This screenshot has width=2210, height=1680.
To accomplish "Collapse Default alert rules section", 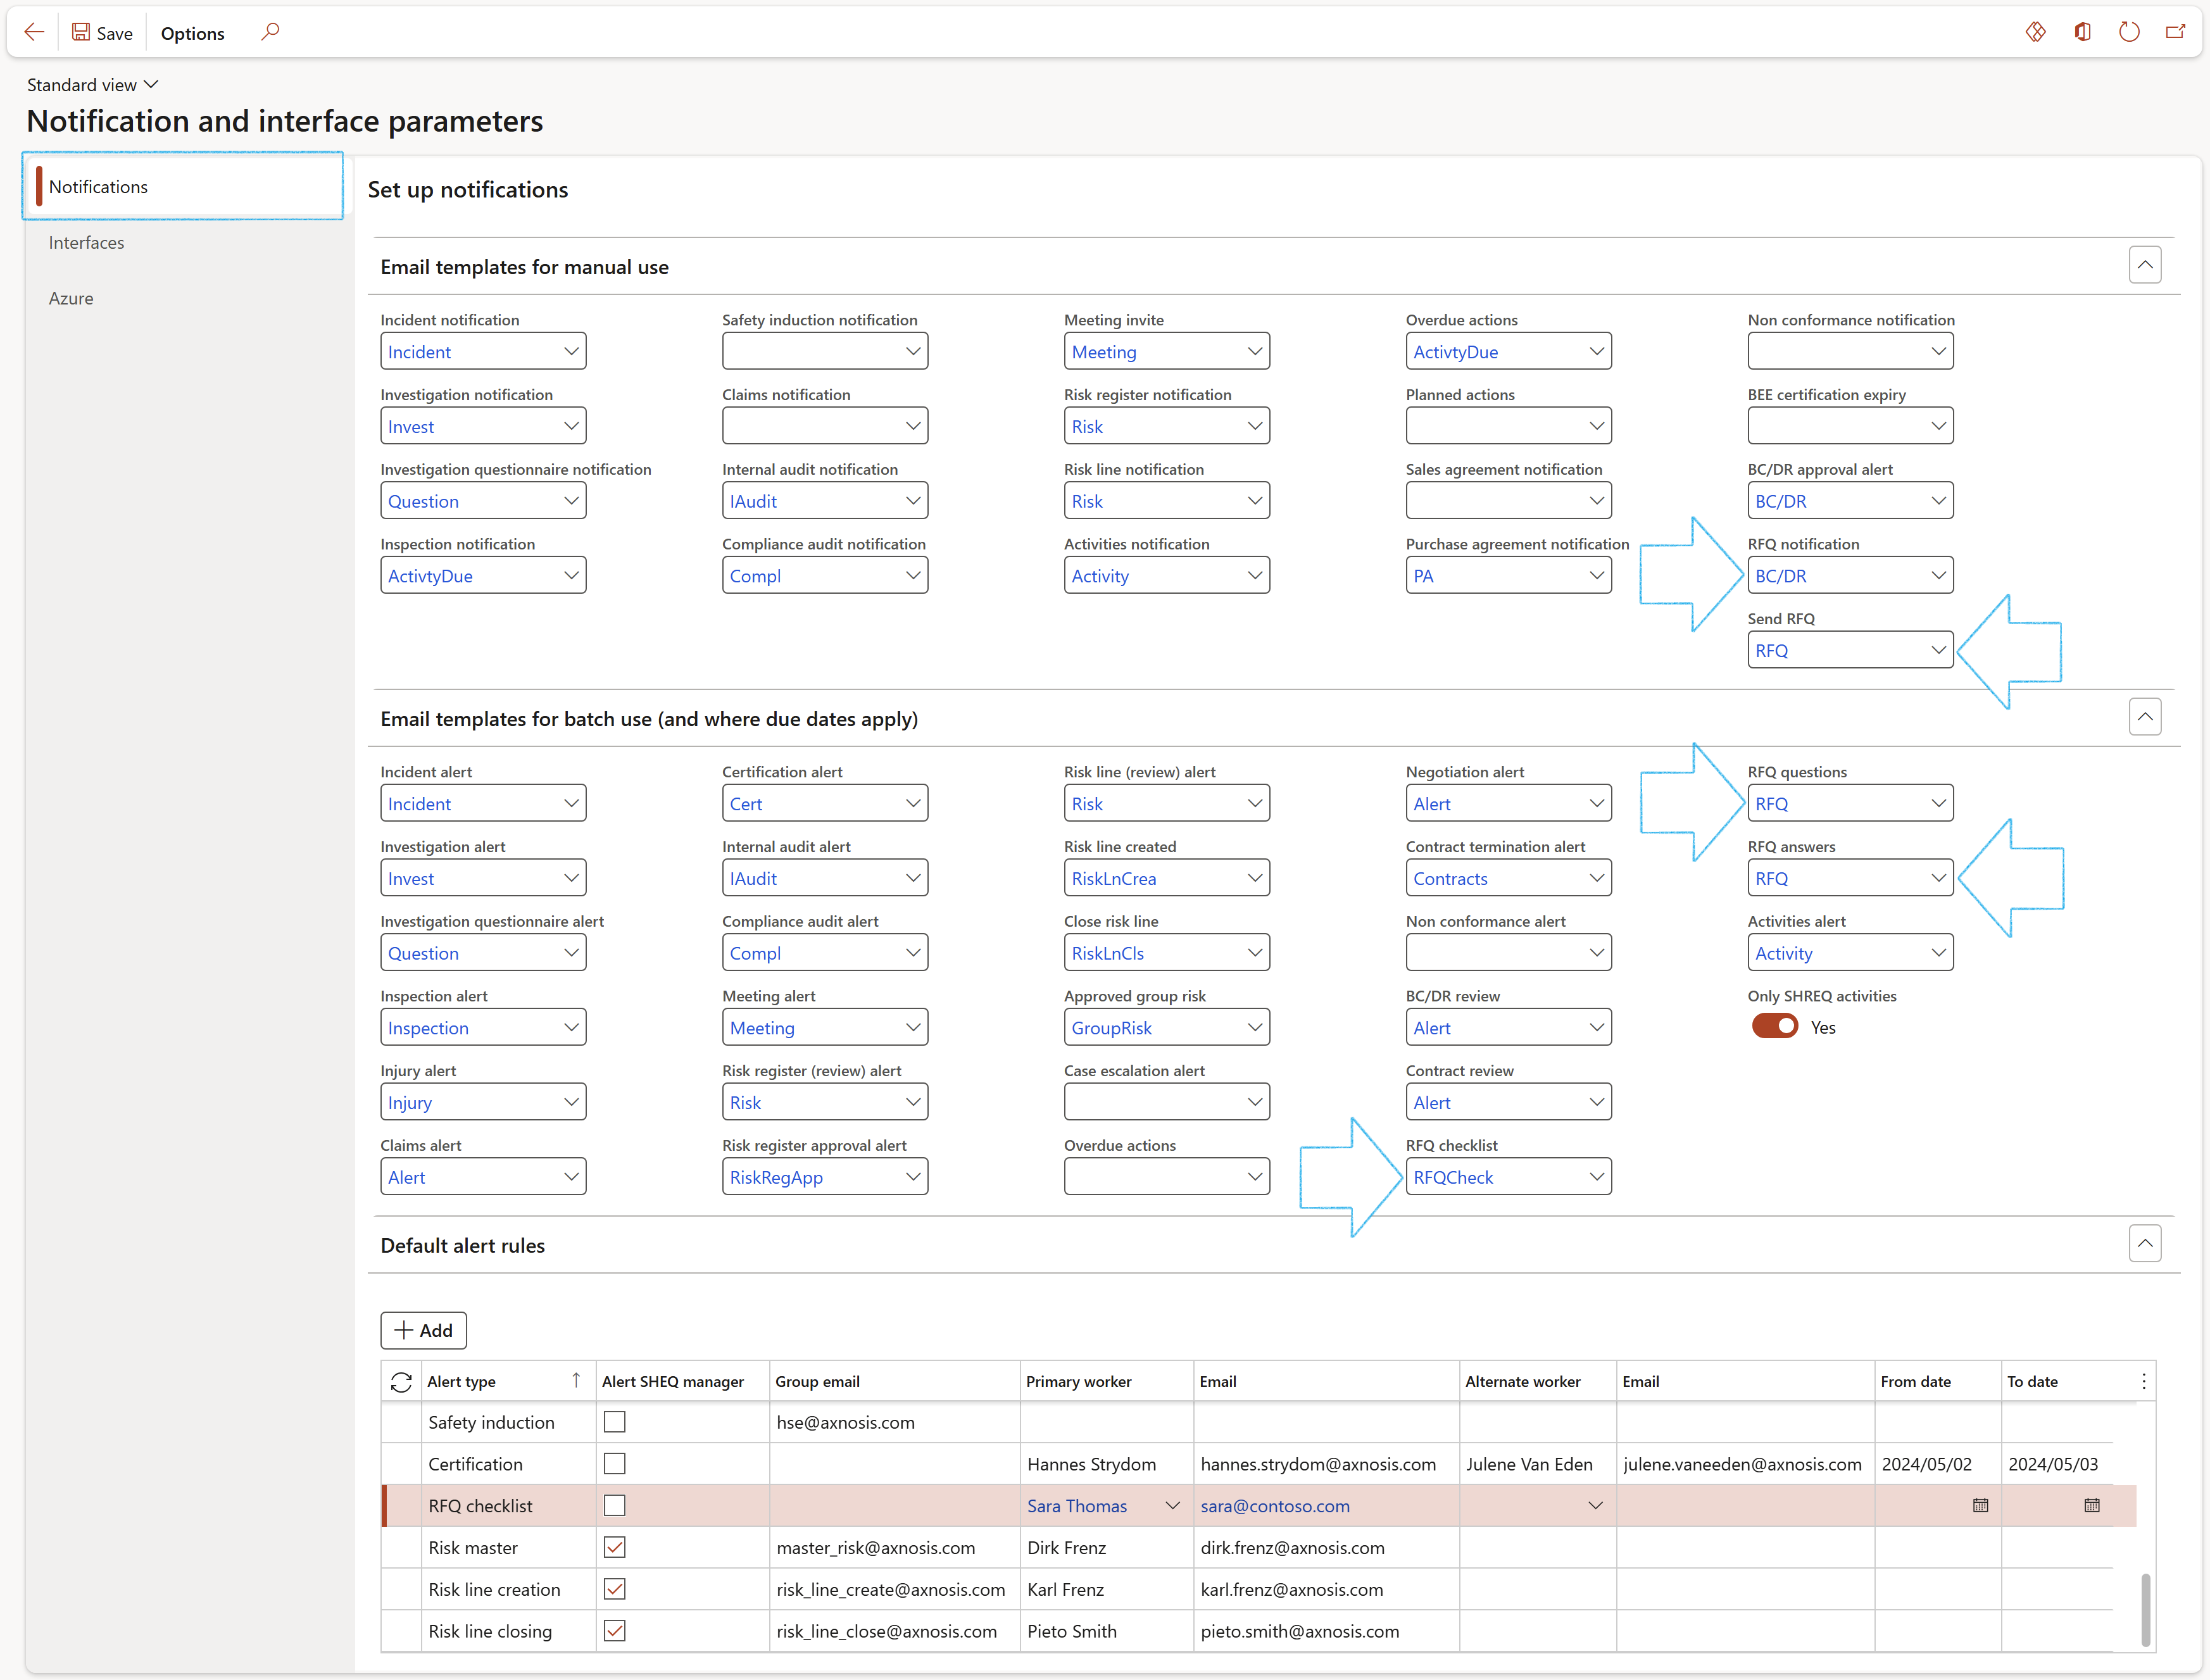I will [x=2145, y=1244].
